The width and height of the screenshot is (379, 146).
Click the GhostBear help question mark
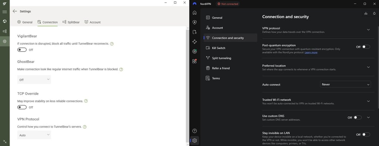pos(121,70)
